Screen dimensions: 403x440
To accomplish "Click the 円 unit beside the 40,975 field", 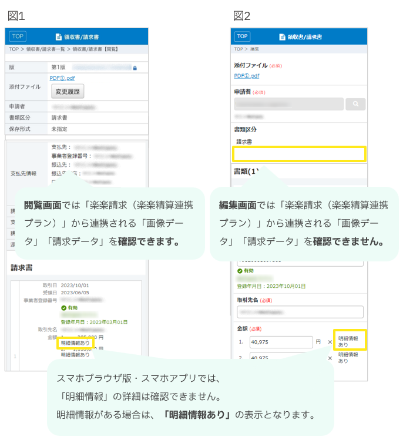I will [318, 342].
